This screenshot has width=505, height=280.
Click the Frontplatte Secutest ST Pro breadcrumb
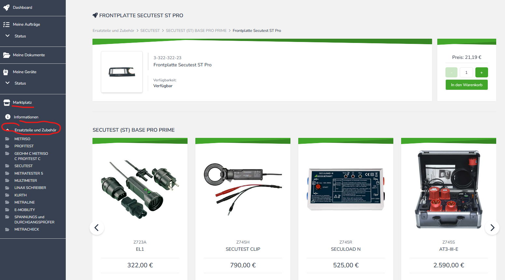(257, 31)
